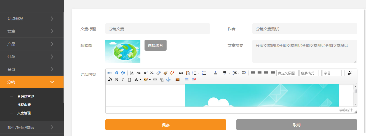Screen dimensions: 366x136
Task: Toggle bold formatting in editor toolbar
Action: (116, 80)
